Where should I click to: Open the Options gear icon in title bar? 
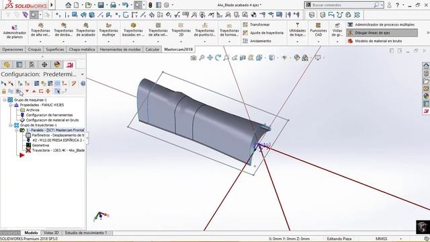(167, 5)
